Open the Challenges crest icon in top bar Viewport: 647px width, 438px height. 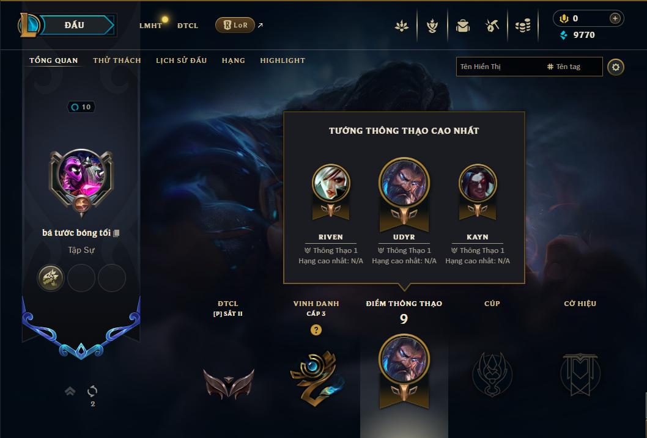tap(432, 26)
